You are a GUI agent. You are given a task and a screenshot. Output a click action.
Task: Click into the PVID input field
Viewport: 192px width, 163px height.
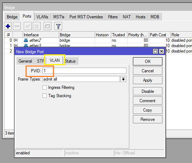(84, 71)
